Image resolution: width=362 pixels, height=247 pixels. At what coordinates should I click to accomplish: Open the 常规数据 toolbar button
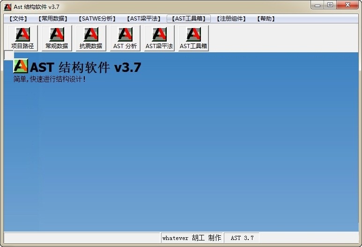tap(57, 38)
